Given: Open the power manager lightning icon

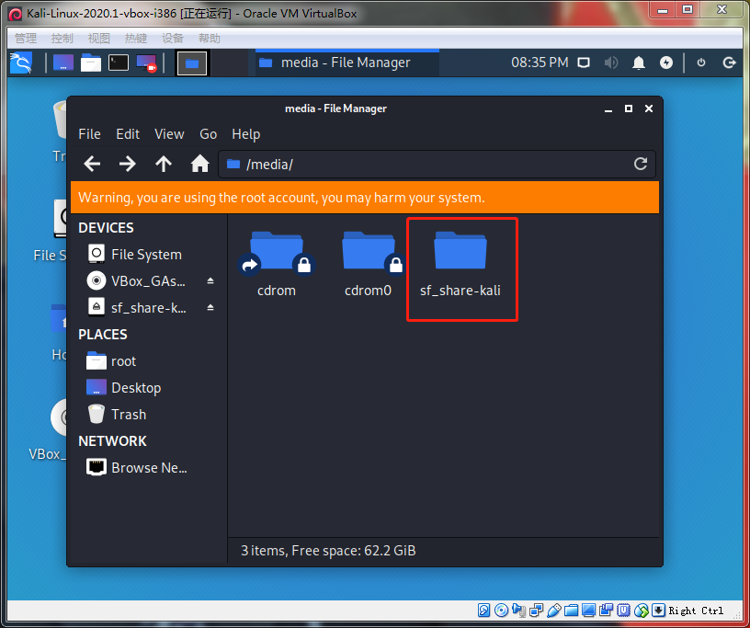Looking at the screenshot, I should 666,63.
